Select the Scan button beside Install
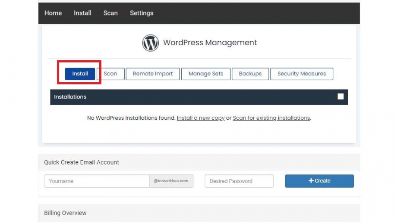 (x=110, y=74)
